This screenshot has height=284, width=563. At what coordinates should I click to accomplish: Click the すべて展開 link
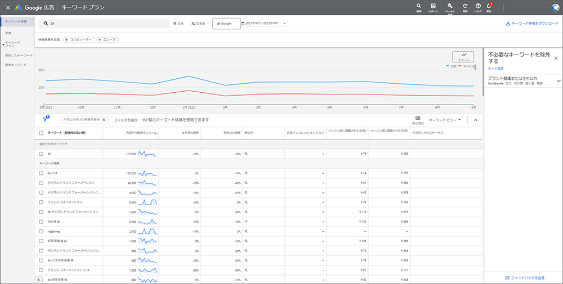coord(495,69)
